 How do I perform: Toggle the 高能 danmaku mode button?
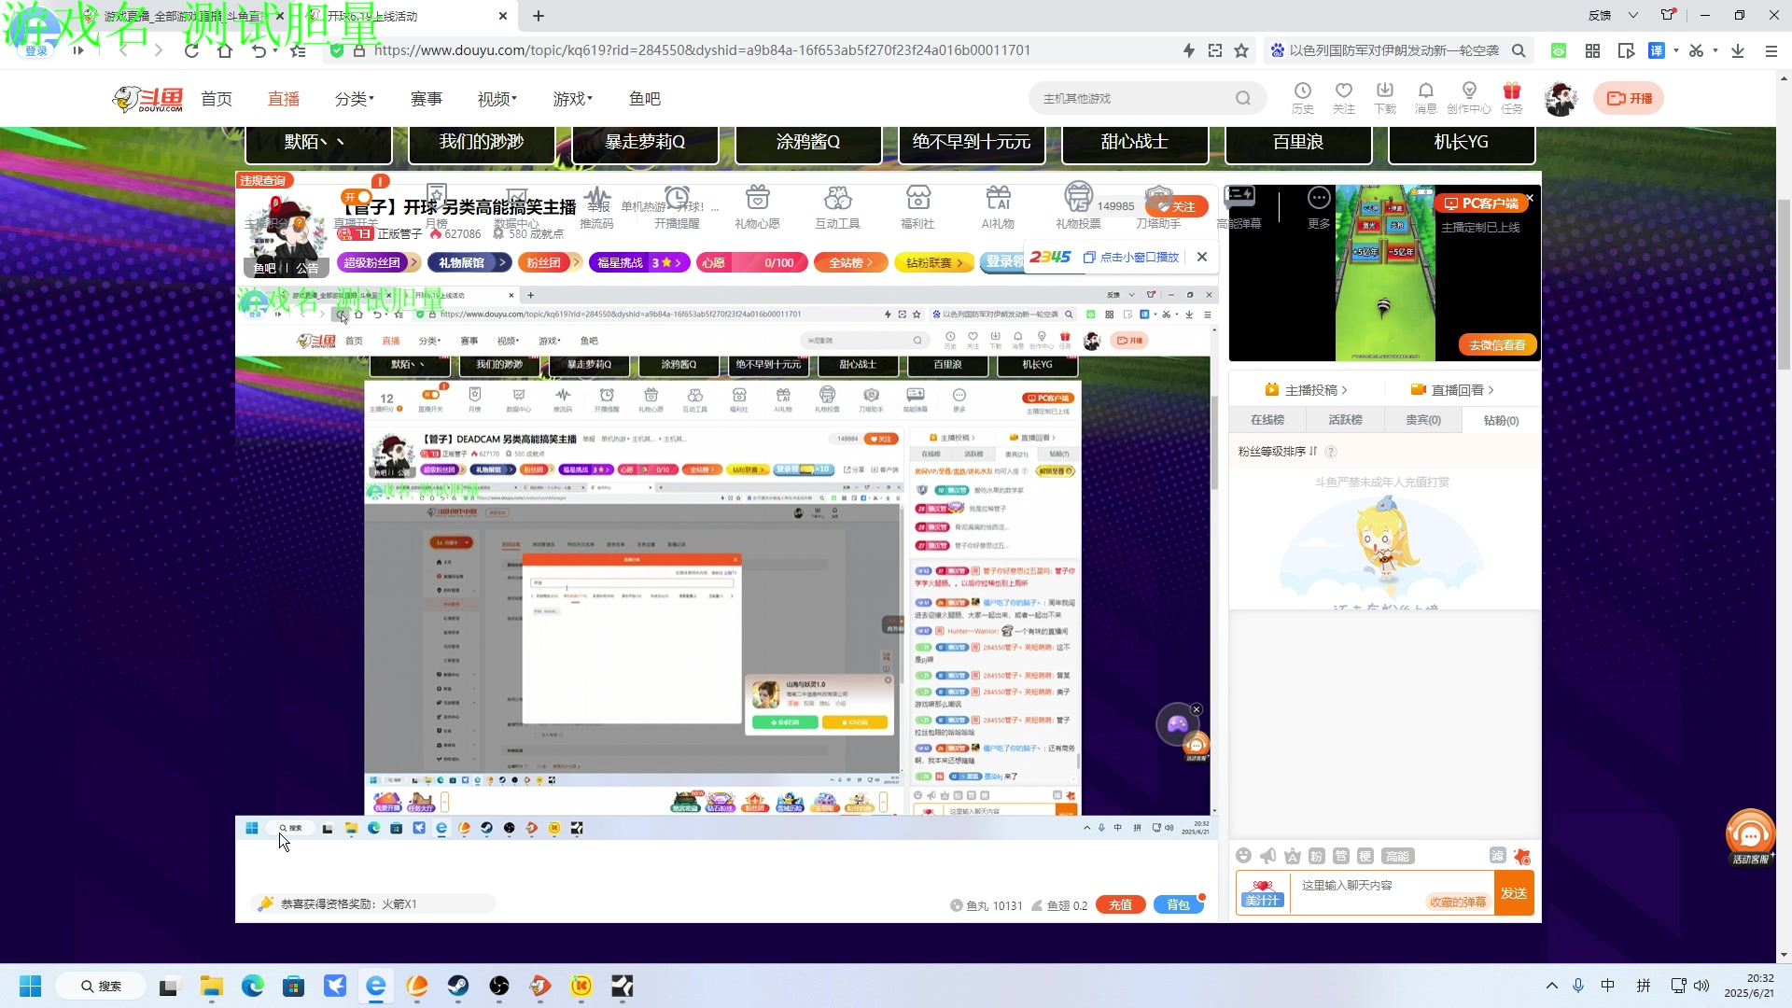pos(1397,856)
